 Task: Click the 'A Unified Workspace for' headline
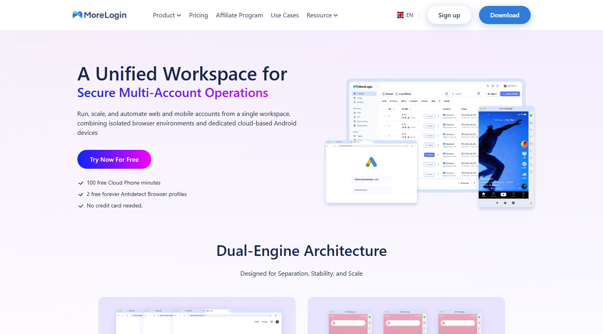click(182, 74)
